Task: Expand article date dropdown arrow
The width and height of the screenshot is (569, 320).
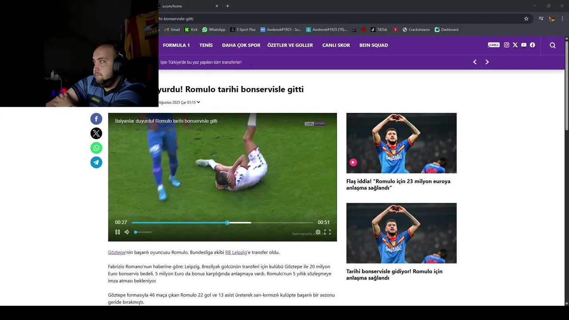Action: point(198,102)
